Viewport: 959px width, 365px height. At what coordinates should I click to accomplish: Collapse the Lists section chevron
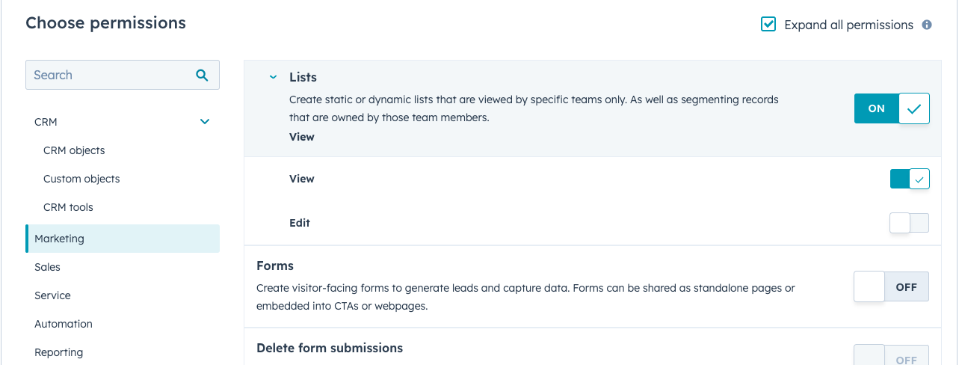[274, 78]
